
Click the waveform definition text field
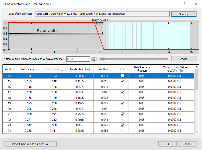click(102, 14)
